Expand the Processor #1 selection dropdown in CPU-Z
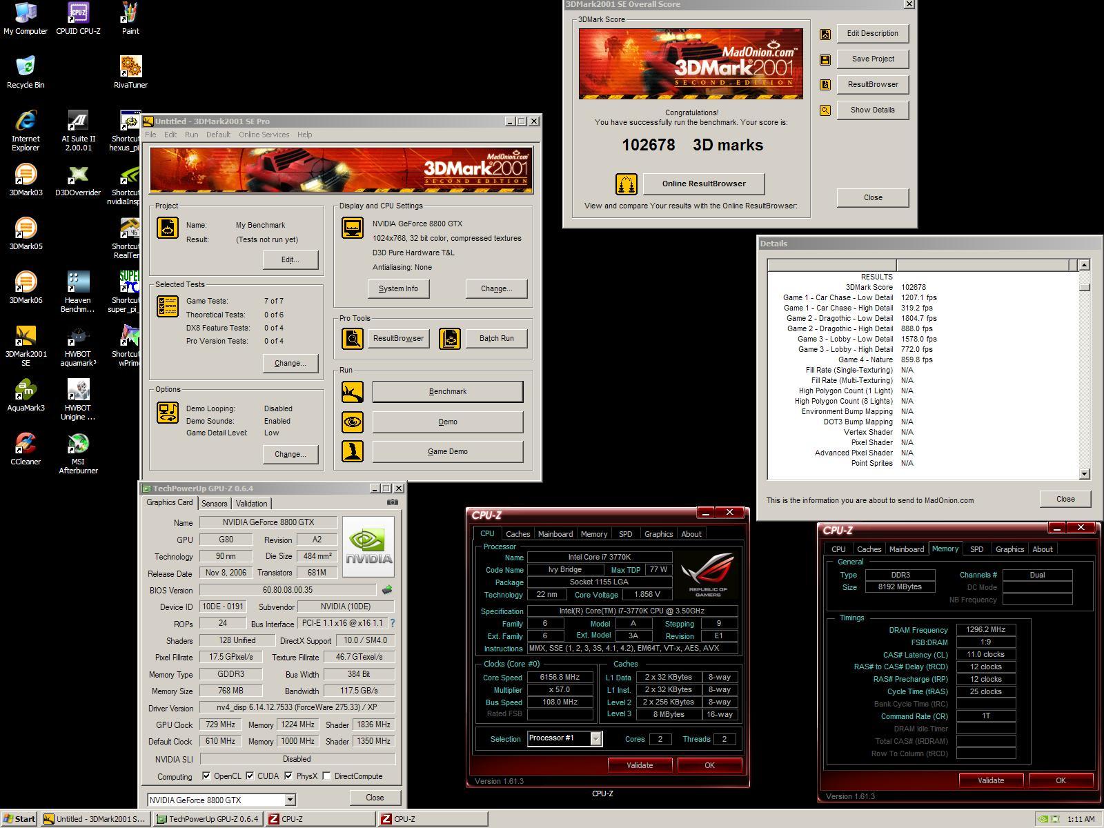The image size is (1104, 828). (596, 739)
